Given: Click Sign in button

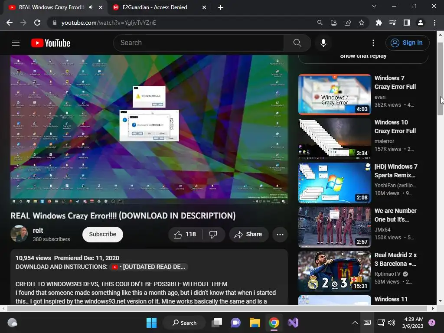Looking at the screenshot, I should (x=407, y=43).
